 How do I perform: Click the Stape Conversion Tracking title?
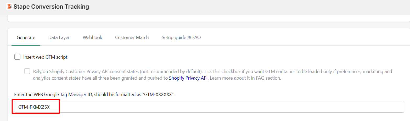pos(51,7)
